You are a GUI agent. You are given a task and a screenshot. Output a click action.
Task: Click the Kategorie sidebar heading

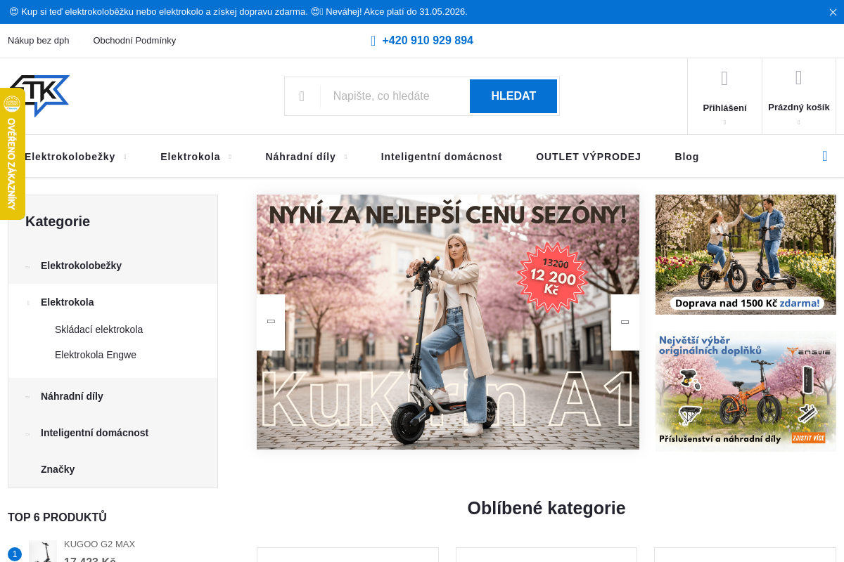(58, 221)
